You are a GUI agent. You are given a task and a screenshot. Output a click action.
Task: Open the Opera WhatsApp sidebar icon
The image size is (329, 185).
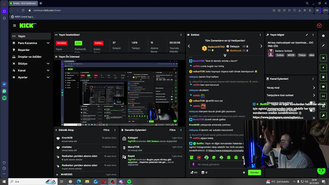pyautogui.click(x=4, y=91)
